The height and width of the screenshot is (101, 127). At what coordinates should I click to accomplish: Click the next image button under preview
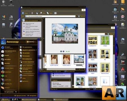[63, 51]
